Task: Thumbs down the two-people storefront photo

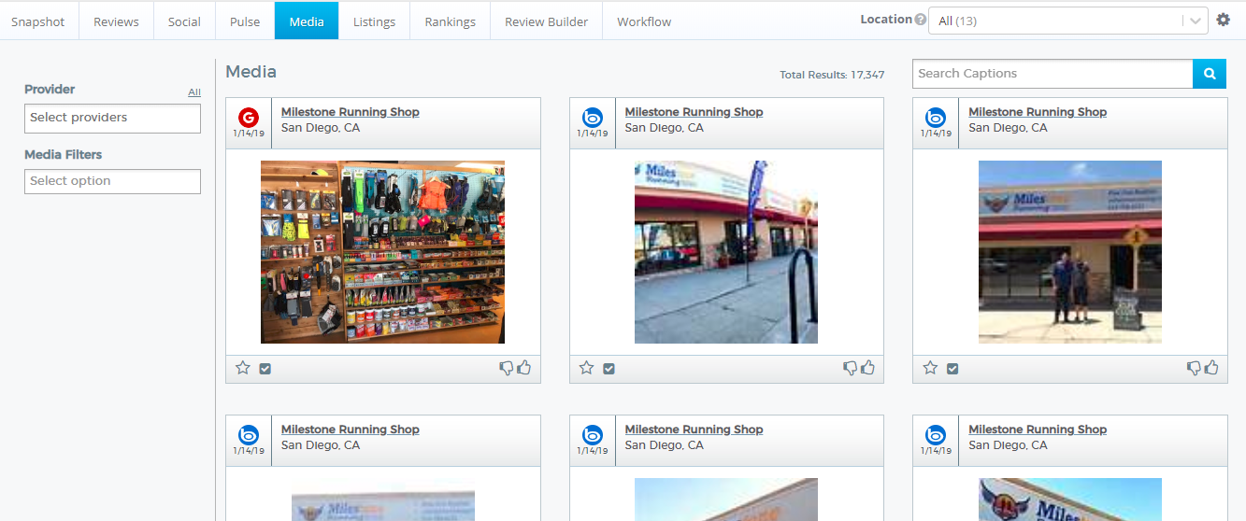Action: pyautogui.click(x=1195, y=369)
